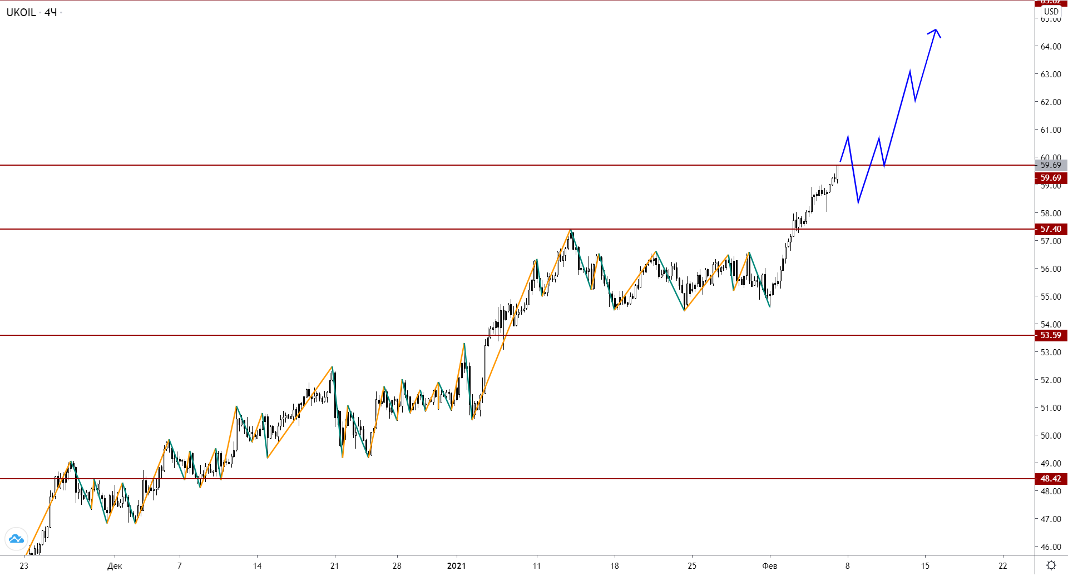Click the 56.00 price axis value
Viewport: 1068px width, 576px height.
coord(1051,269)
